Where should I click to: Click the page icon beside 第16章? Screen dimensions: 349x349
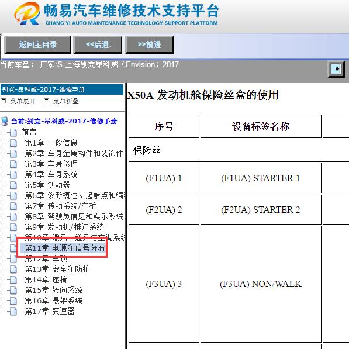pyautogui.click(x=13, y=301)
